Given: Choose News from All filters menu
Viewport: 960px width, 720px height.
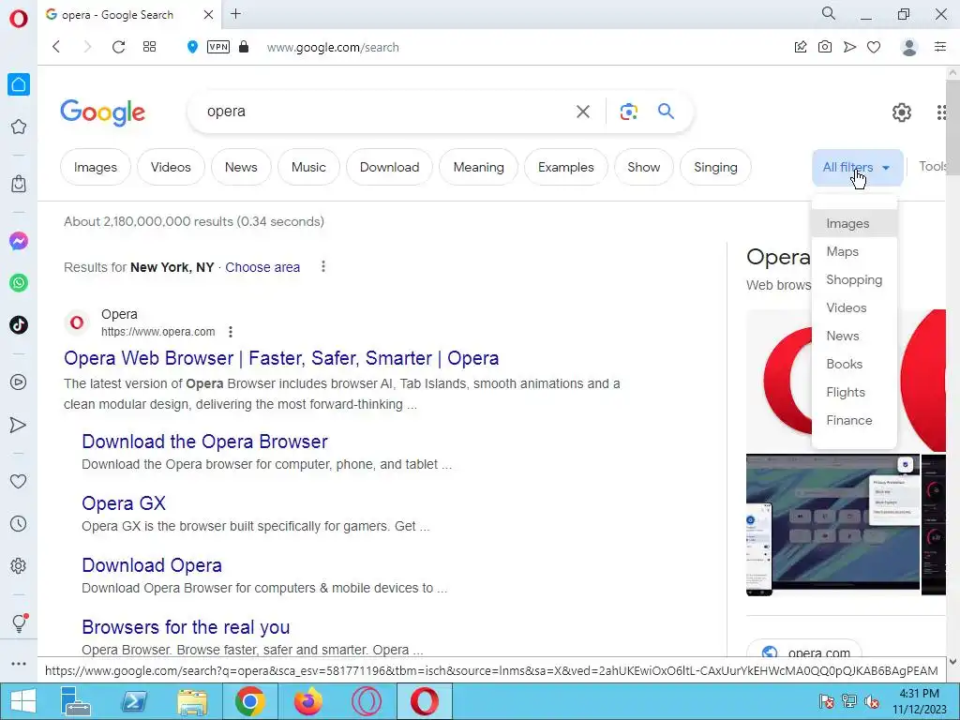Looking at the screenshot, I should coord(854,337).
